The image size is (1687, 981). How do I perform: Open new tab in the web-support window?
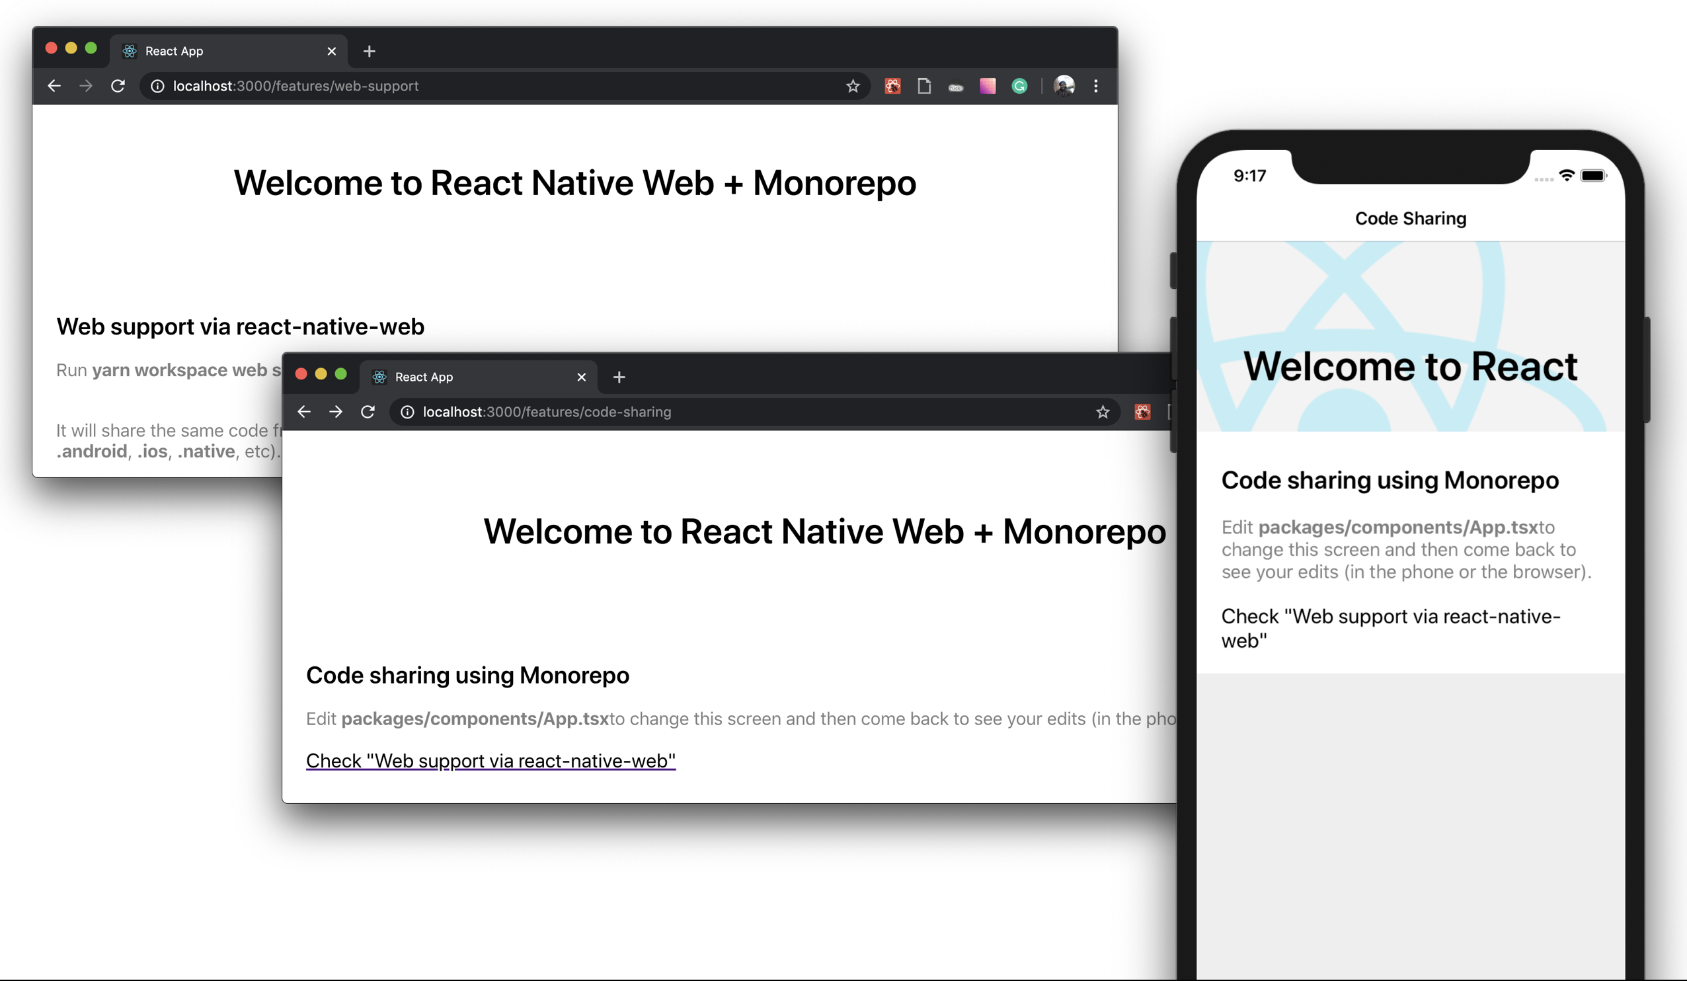point(369,51)
